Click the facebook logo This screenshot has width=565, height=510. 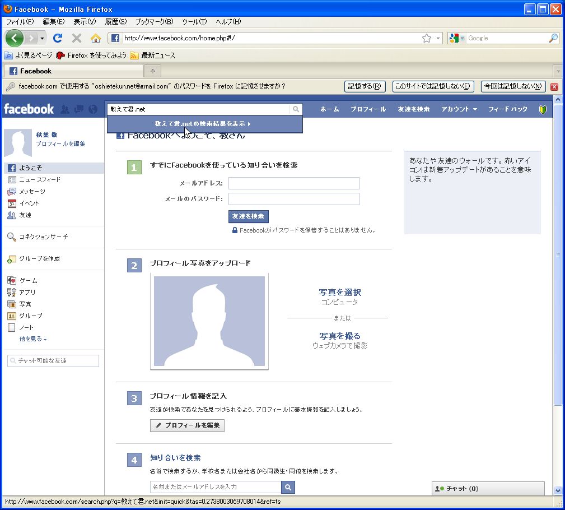(29, 109)
